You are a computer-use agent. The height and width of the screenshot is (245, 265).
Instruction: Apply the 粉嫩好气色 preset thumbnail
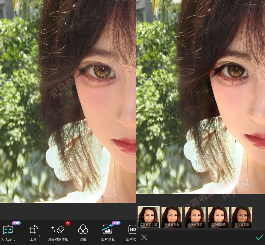click(172, 217)
